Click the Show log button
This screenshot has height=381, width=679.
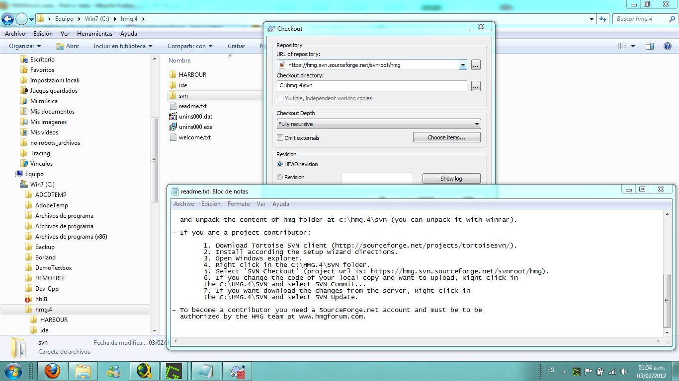451,178
